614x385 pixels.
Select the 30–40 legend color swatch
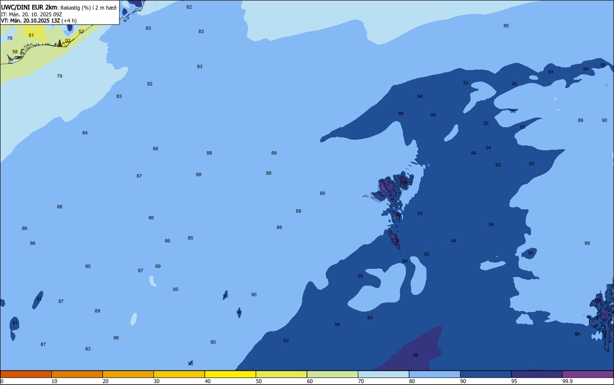(179, 374)
